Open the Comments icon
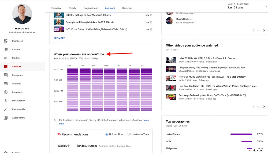The height and width of the screenshot is (153, 268). pyautogui.click(x=6, y=75)
